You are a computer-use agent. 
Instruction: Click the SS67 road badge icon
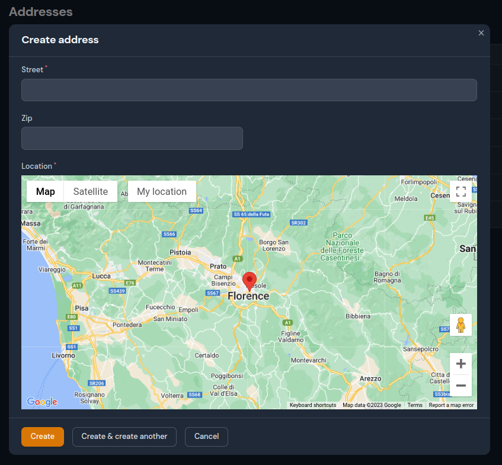tap(213, 293)
